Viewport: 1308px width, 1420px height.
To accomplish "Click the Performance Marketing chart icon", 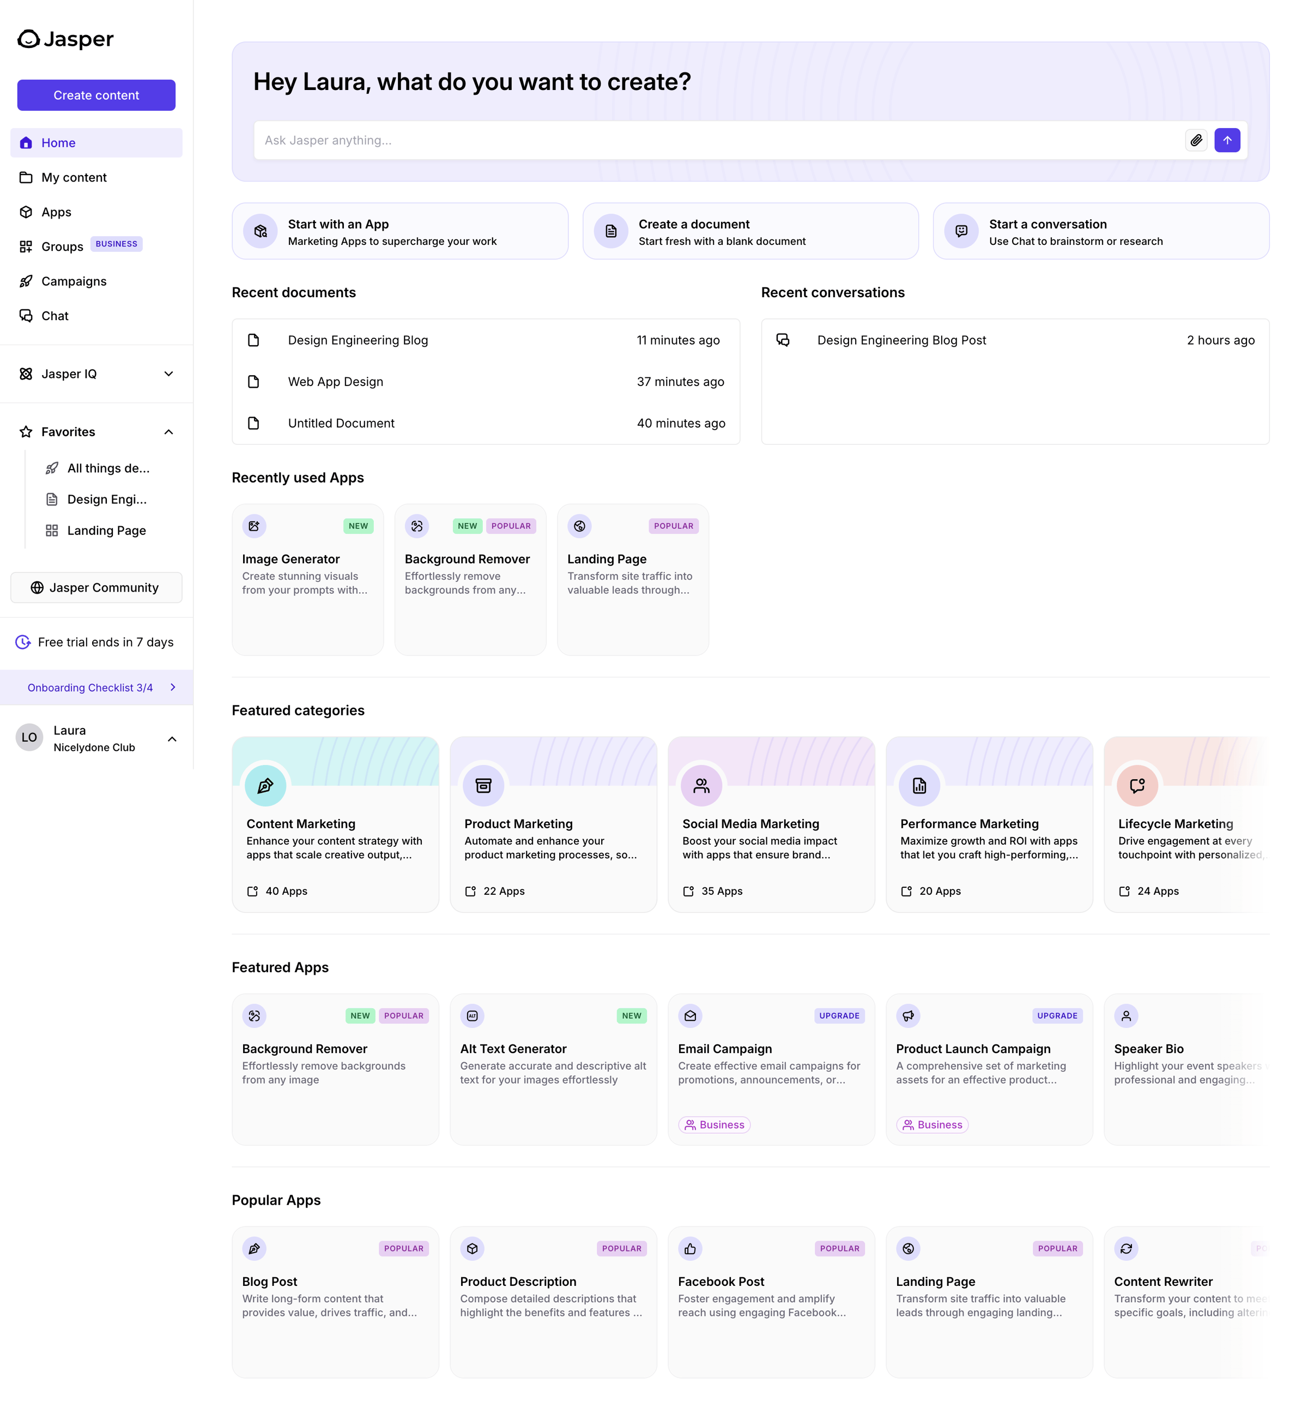I will tap(919, 785).
